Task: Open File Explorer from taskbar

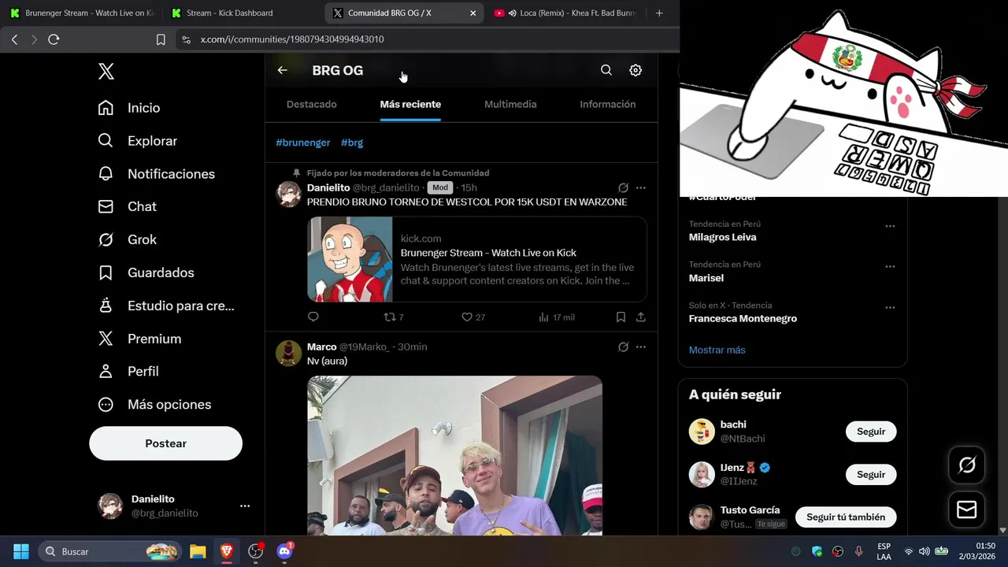Action: coord(198,551)
